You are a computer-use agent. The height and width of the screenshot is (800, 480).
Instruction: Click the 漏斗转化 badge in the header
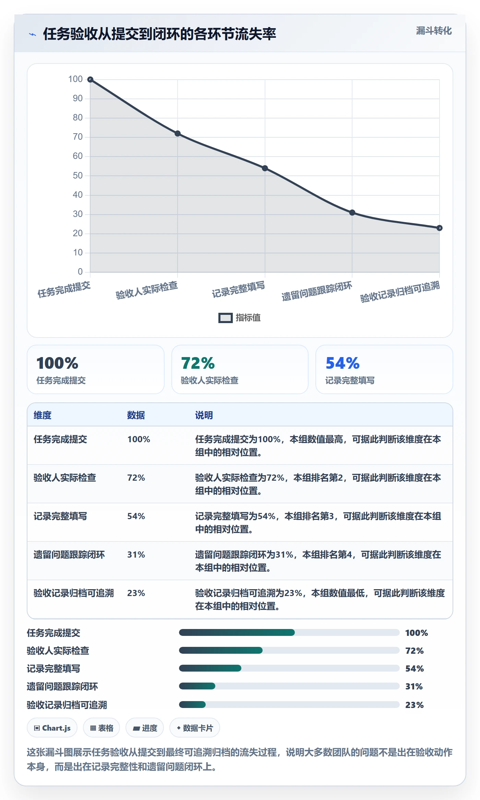pyautogui.click(x=434, y=31)
